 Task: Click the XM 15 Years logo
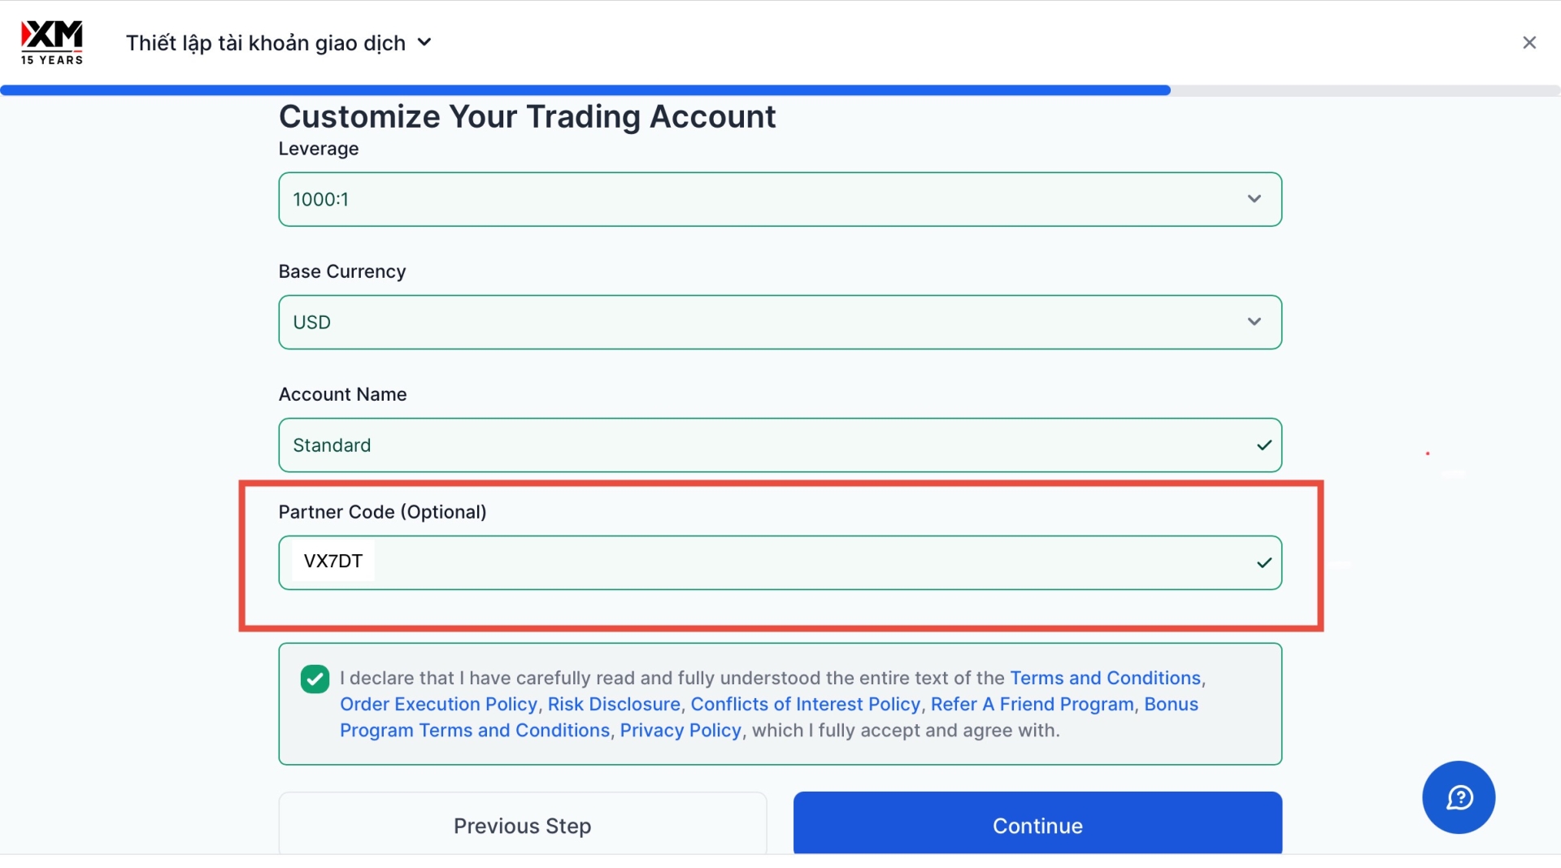point(52,42)
